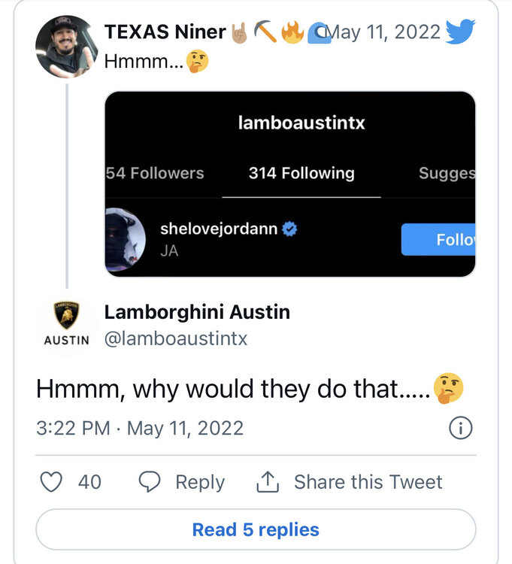Like the tweet with heart icon

tap(50, 481)
